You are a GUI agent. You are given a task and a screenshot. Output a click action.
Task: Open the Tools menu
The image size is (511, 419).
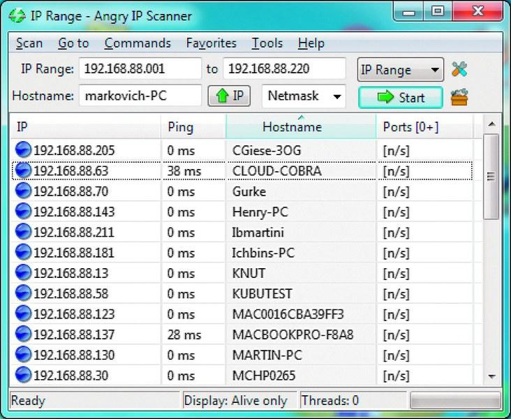pyautogui.click(x=267, y=43)
